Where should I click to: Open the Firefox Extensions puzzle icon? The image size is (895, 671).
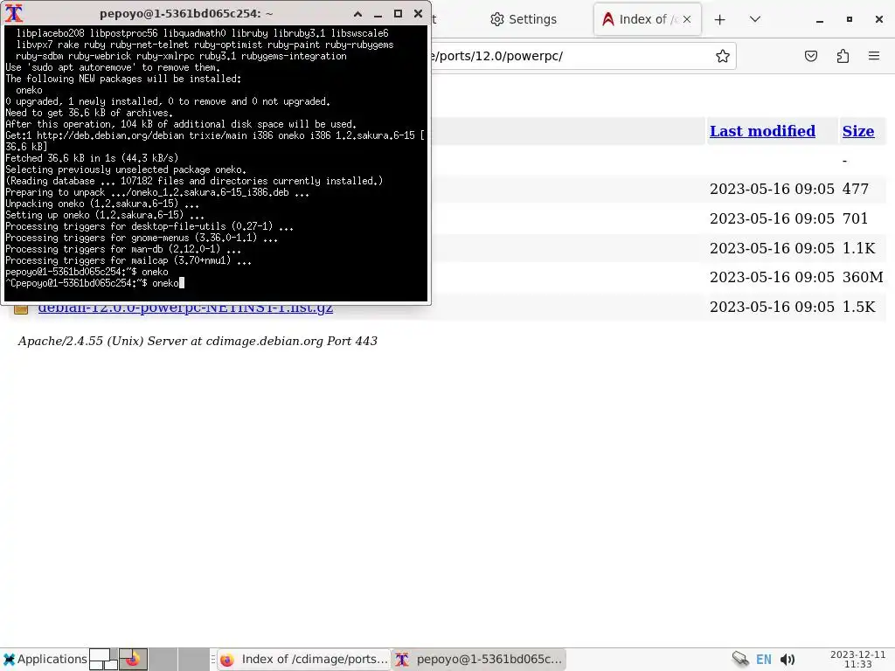(x=843, y=56)
